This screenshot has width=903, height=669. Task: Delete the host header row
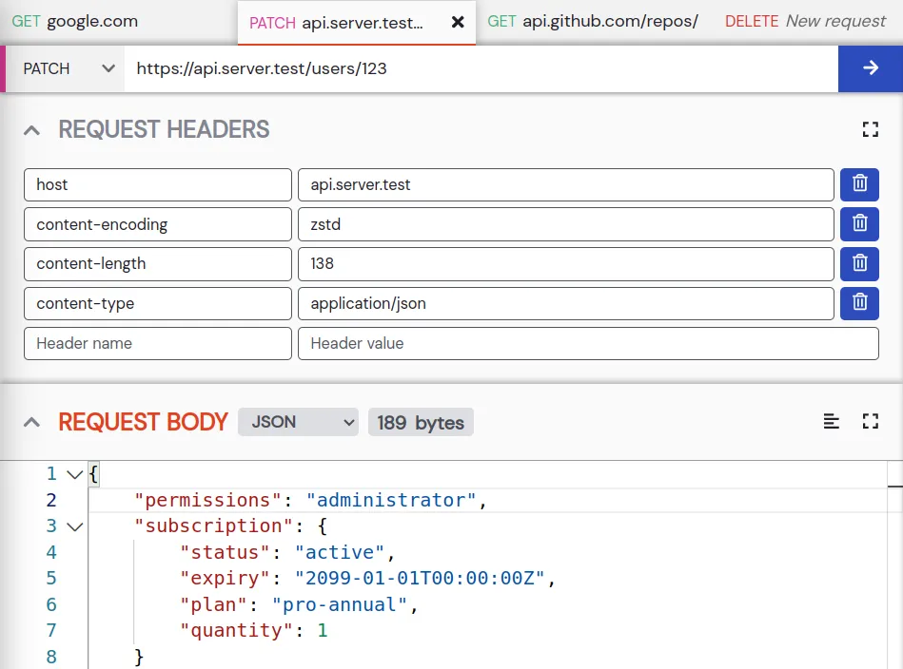point(859,184)
